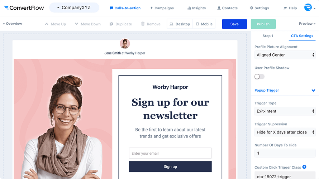
Task: Click the help question mark by Custom Click Trigger Class
Action: [x=304, y=167]
